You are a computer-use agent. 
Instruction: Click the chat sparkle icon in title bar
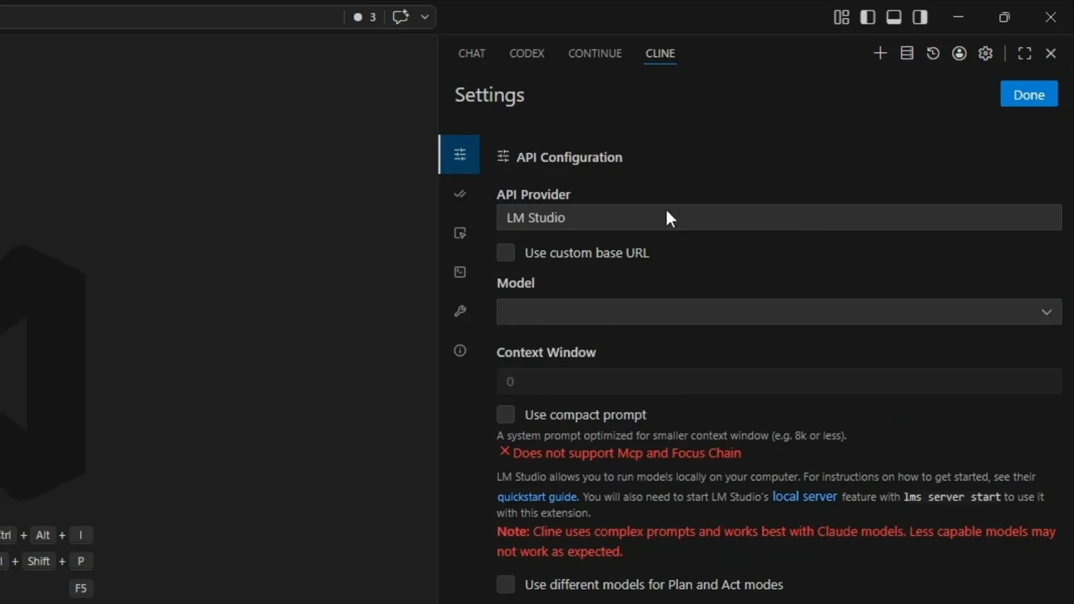tap(401, 17)
